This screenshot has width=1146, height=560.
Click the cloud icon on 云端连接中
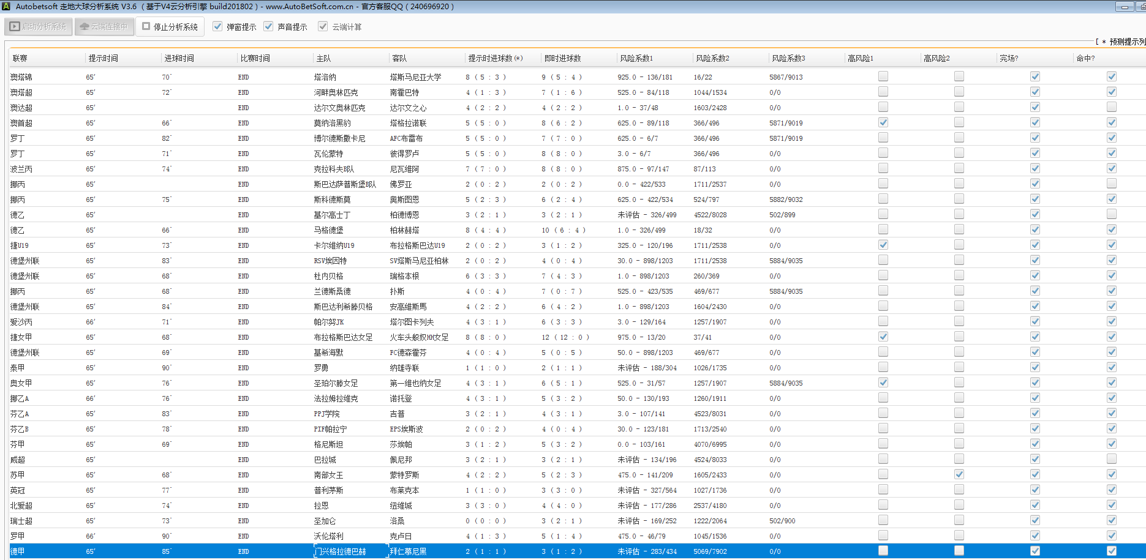tap(85, 27)
